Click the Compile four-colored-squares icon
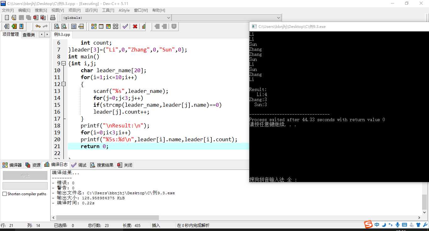 (94, 26)
